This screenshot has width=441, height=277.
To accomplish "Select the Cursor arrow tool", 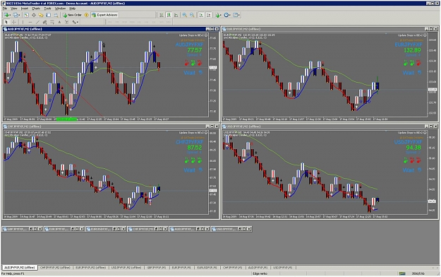I will click(7, 22).
